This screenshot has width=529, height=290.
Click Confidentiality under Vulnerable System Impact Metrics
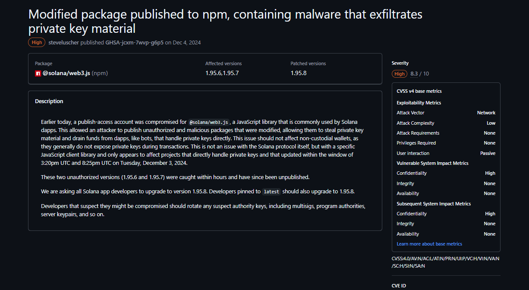(412, 173)
